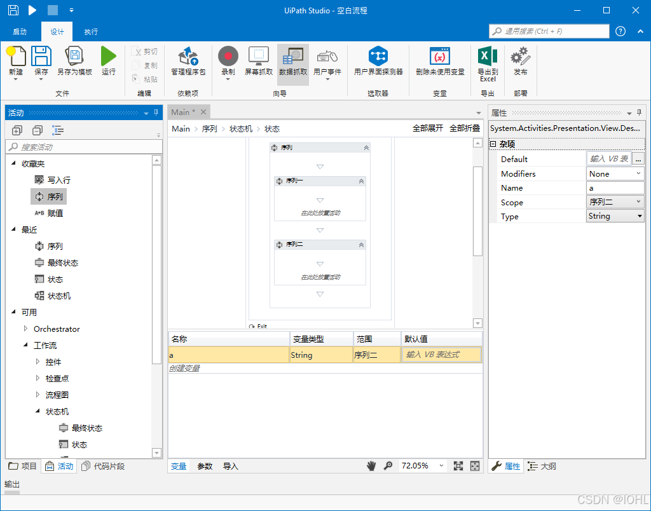Run the workflow from the title bar play icon
This screenshot has width=651, height=511.
point(32,10)
